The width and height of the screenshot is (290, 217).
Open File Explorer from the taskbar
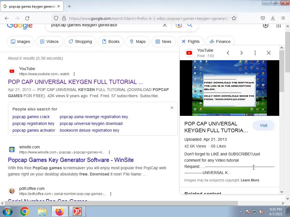(42, 211)
